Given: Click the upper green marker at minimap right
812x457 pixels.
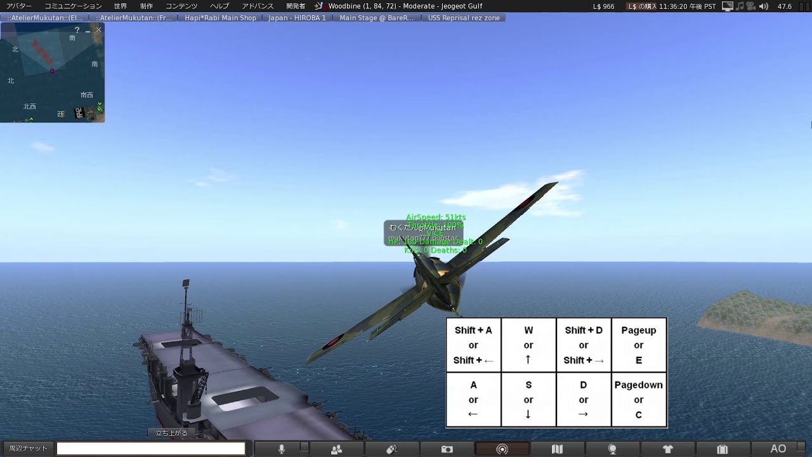Looking at the screenshot, I should pyautogui.click(x=100, y=104).
